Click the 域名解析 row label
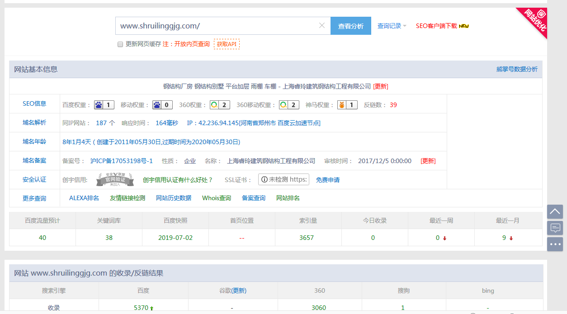 coord(34,122)
